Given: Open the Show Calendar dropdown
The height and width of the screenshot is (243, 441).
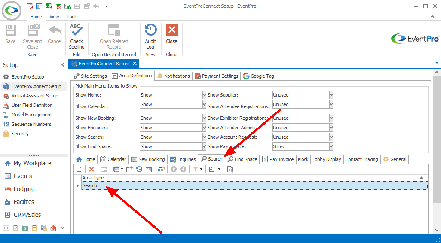Looking at the screenshot, I should 204,104.
